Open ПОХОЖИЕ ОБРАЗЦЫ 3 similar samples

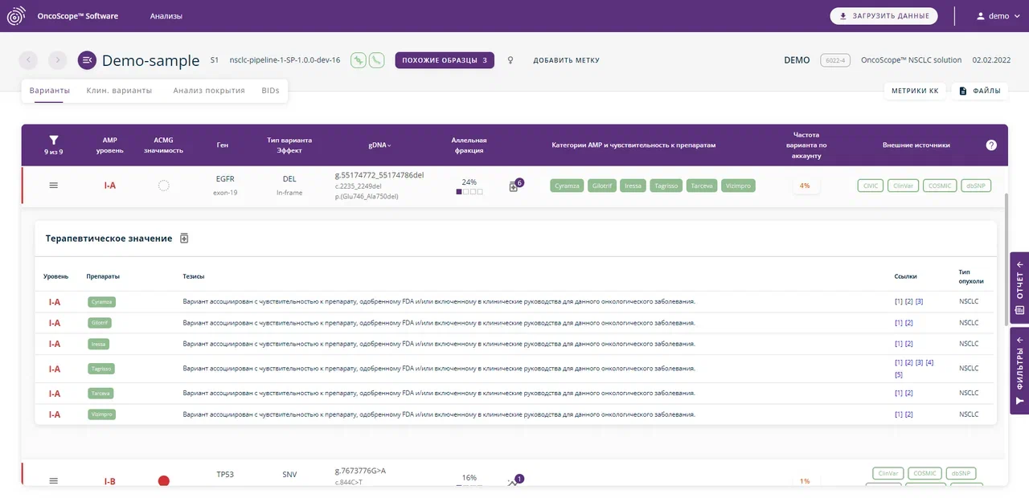click(x=445, y=60)
